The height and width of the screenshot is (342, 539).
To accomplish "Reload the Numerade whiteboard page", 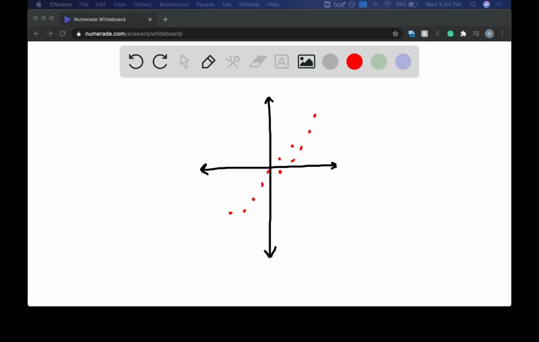I will pyautogui.click(x=63, y=34).
